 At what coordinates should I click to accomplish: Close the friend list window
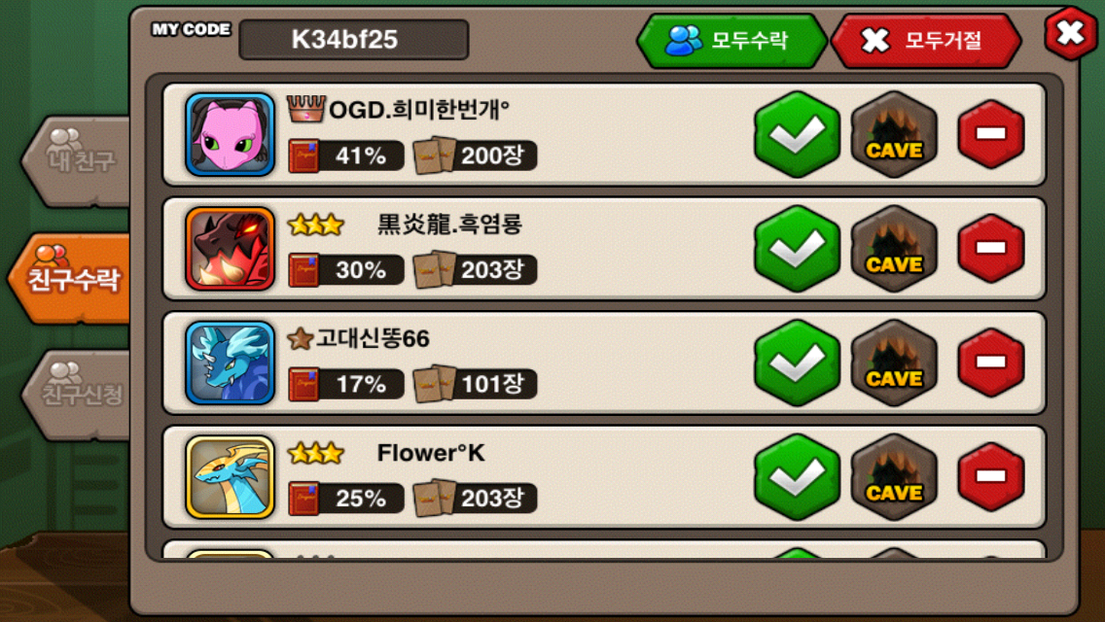[x=1070, y=32]
